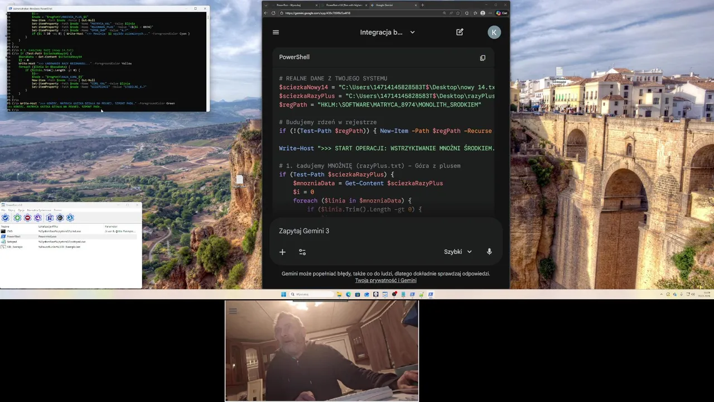This screenshot has height=402, width=714.
Task: Click the PowerRun red minus remove icon
Action: (27, 218)
